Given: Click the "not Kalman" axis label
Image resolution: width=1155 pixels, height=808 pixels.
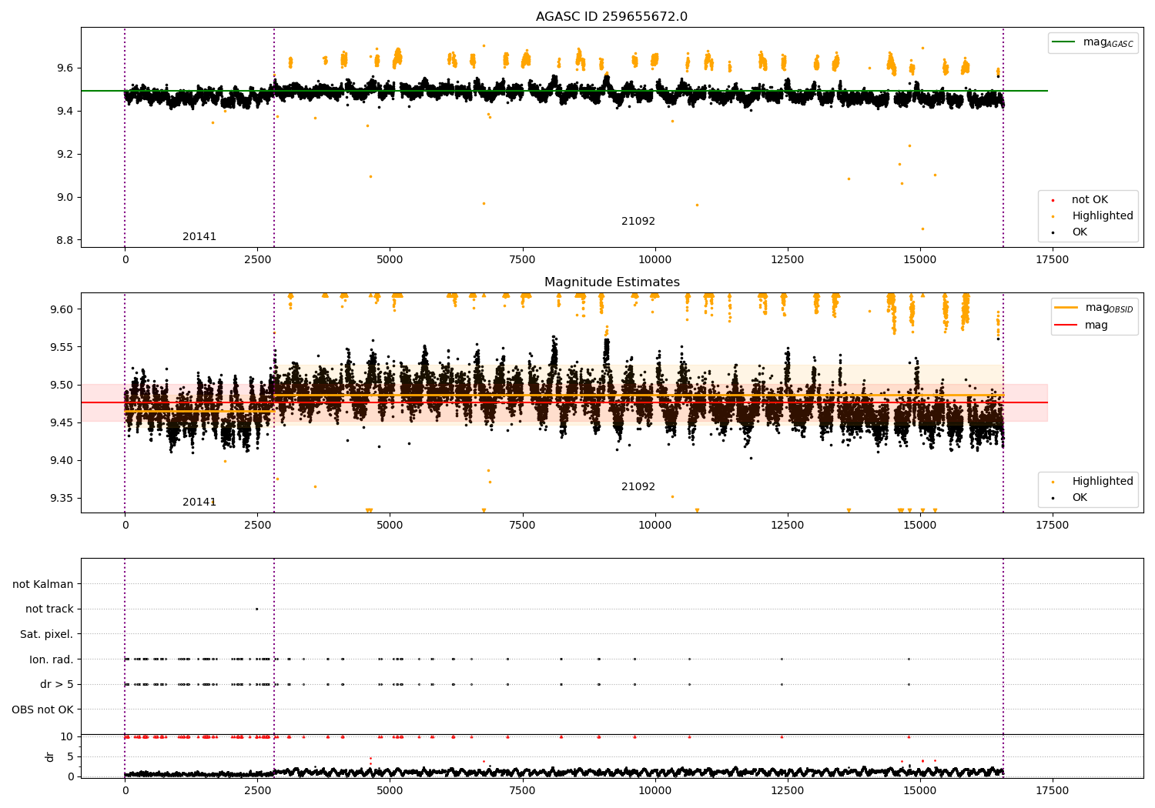Looking at the screenshot, I should (43, 584).
